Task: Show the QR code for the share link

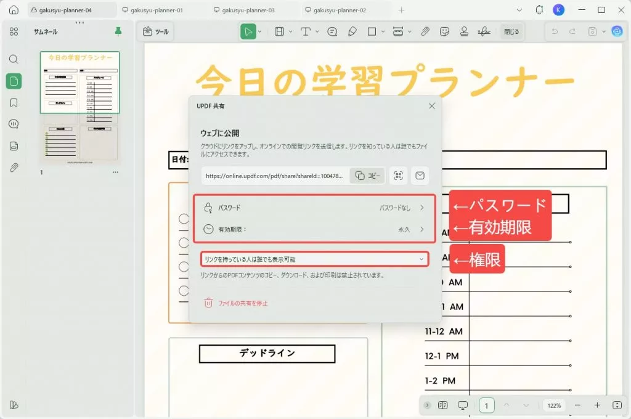Action: click(397, 176)
